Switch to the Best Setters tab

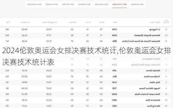click(x=68, y=4)
